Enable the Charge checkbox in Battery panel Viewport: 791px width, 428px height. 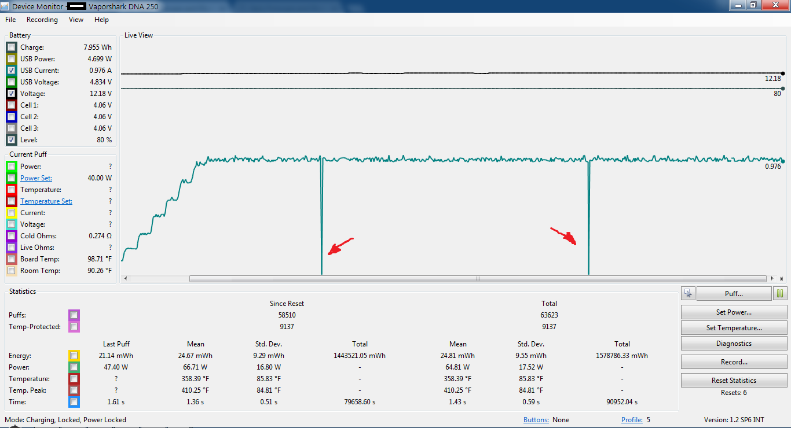coord(12,47)
